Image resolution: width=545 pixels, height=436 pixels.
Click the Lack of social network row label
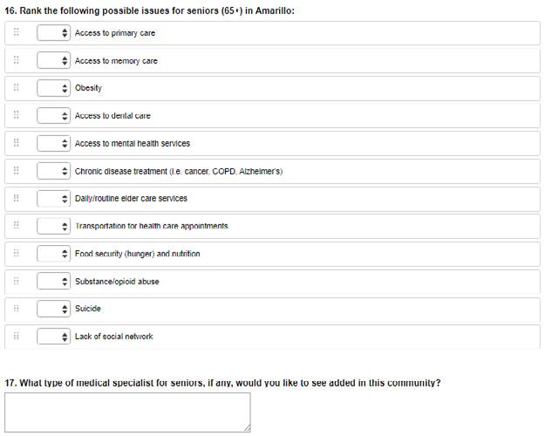(x=113, y=337)
